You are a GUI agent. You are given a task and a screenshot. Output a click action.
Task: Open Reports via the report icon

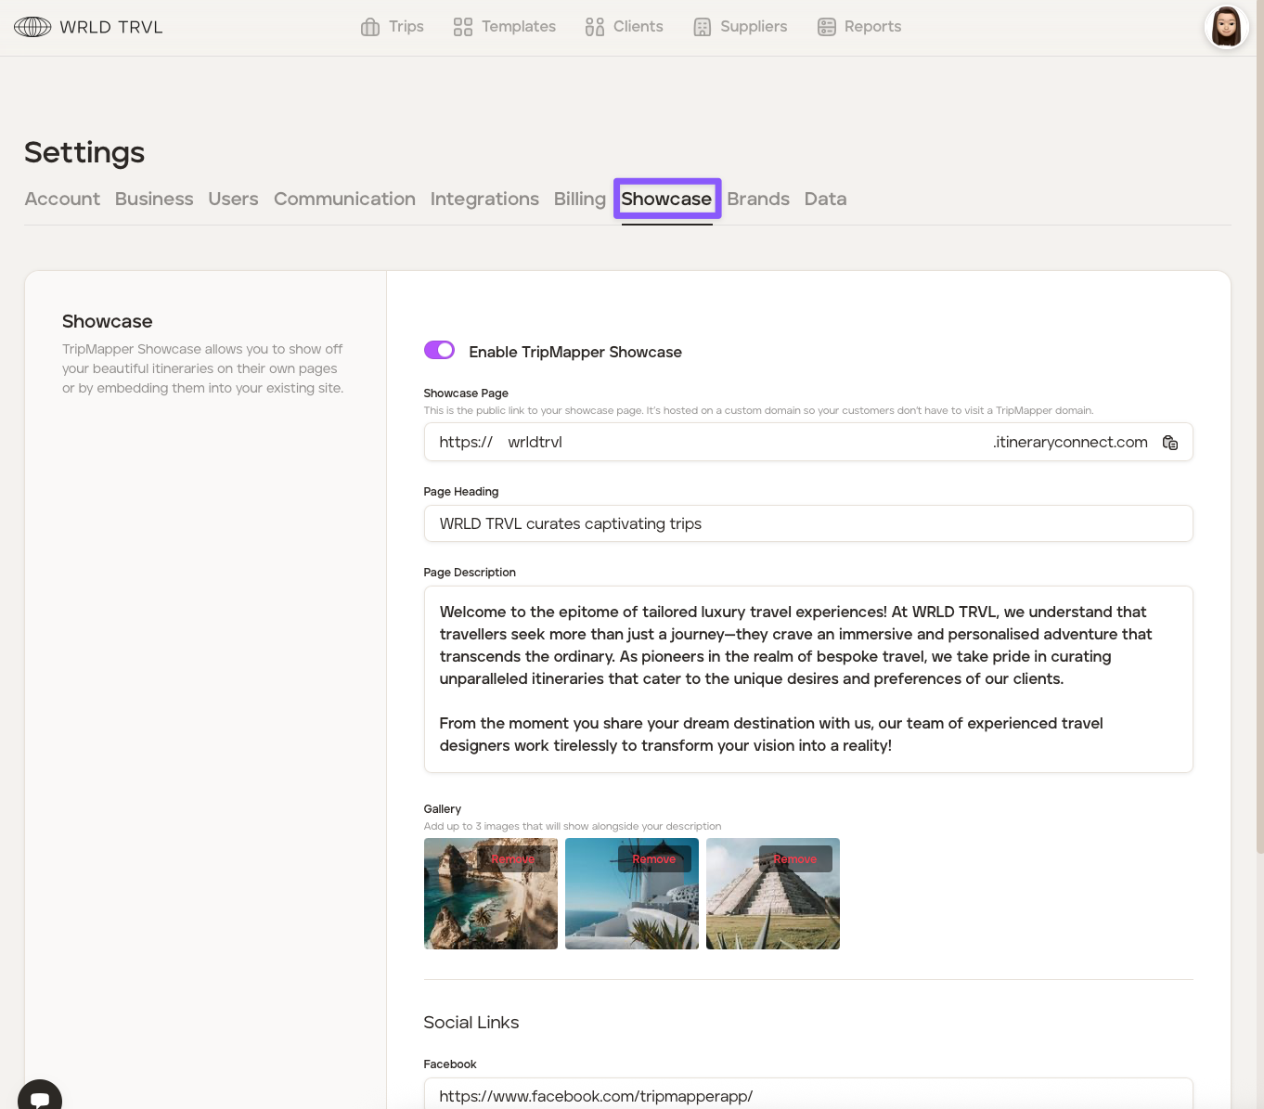[x=827, y=27]
